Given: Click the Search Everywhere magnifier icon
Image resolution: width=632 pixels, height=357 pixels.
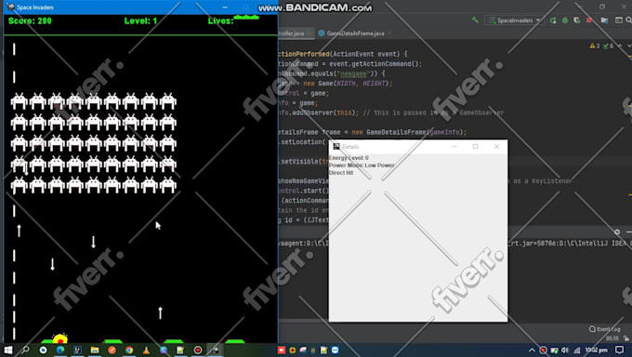Looking at the screenshot, I should click(629, 20).
